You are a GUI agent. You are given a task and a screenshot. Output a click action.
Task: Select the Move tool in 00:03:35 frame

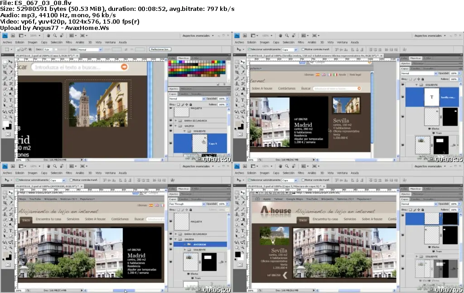(243, 62)
